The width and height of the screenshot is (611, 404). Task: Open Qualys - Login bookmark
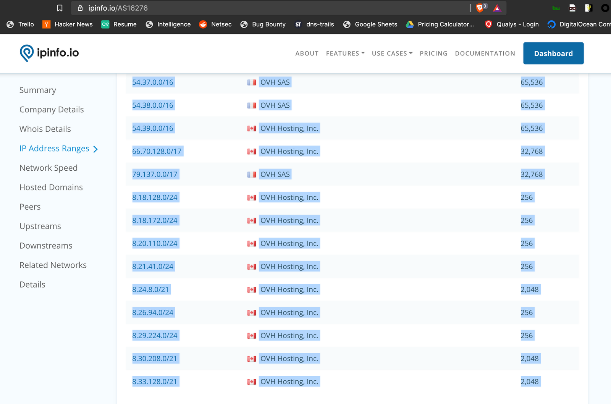(x=512, y=24)
